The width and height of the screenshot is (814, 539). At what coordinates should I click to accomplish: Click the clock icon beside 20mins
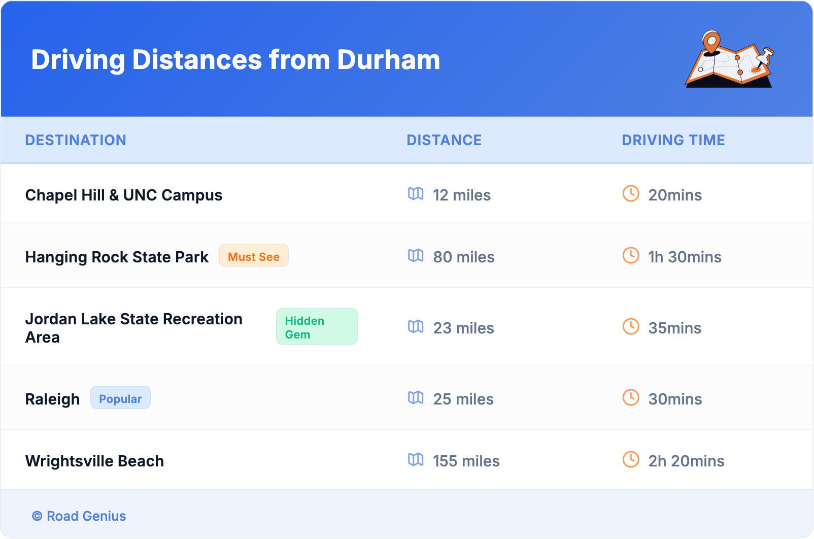coord(631,193)
